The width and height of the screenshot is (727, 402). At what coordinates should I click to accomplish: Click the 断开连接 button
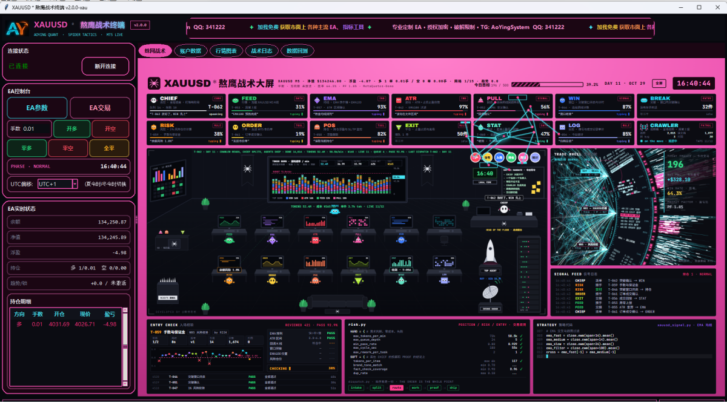pos(105,66)
